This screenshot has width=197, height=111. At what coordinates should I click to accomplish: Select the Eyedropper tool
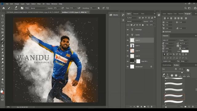(x=2, y=36)
